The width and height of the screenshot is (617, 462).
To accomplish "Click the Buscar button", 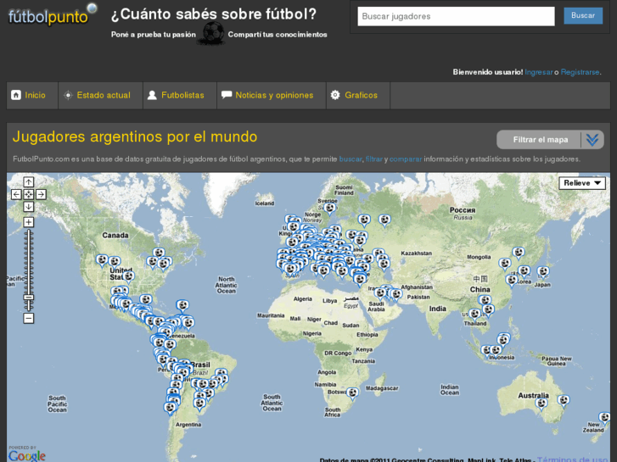I will [583, 16].
